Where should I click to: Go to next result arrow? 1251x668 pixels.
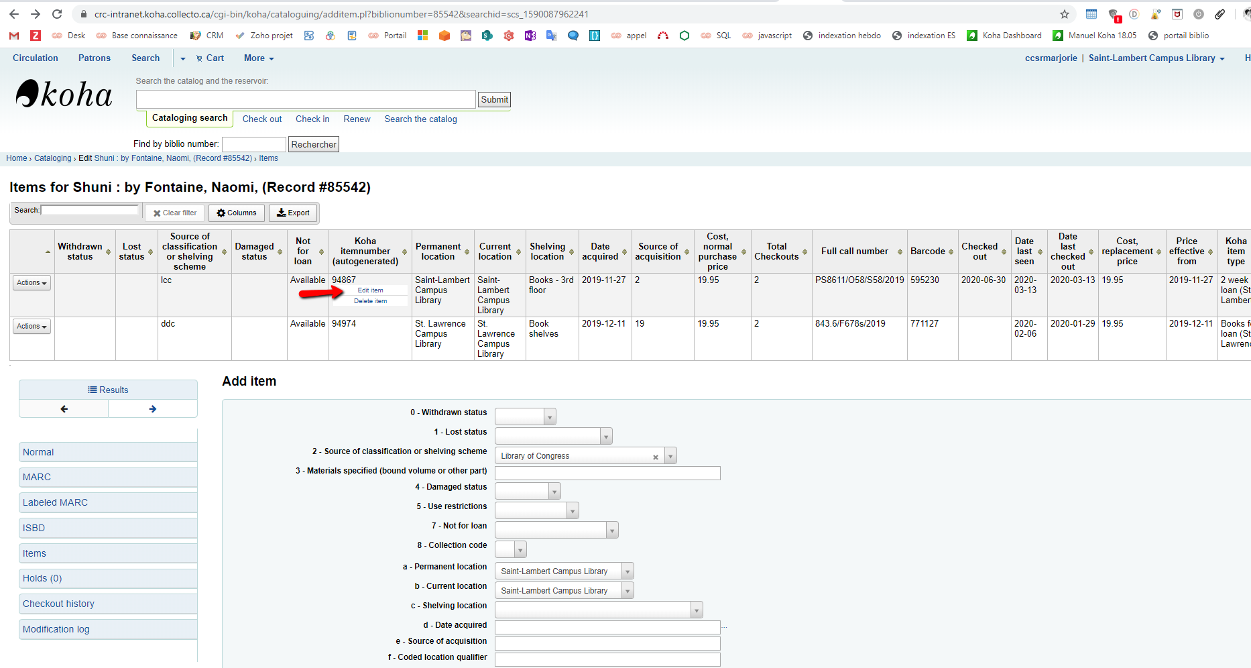pyautogui.click(x=153, y=408)
